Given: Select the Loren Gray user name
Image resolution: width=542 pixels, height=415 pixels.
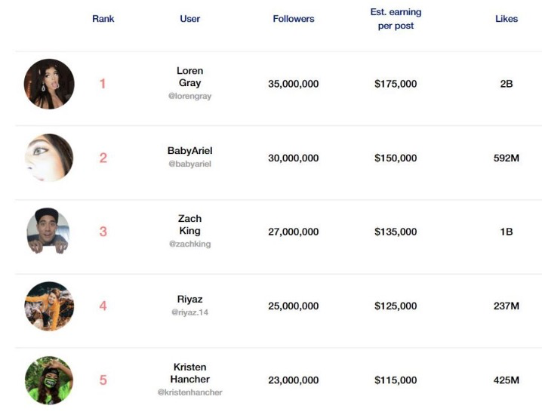Looking at the screenshot, I should pos(190,77).
